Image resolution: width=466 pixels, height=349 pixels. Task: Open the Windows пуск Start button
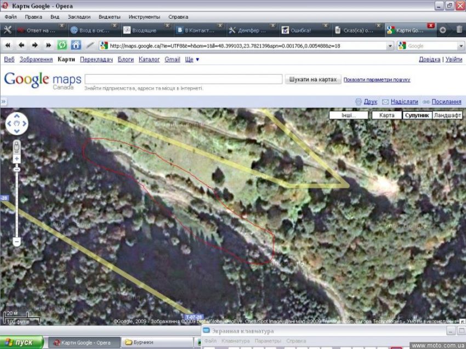(x=21, y=342)
